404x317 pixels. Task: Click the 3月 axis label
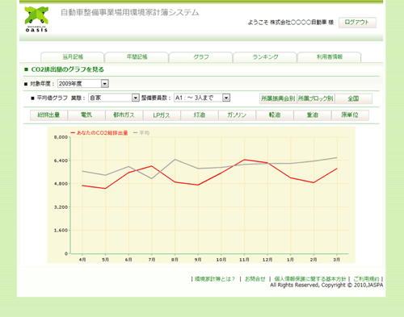336,260
